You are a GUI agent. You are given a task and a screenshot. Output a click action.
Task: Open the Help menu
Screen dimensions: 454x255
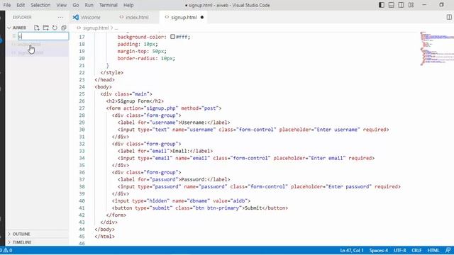point(128,5)
